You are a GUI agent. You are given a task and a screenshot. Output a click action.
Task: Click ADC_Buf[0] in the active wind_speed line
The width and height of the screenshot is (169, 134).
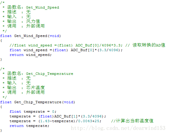tap(82, 50)
